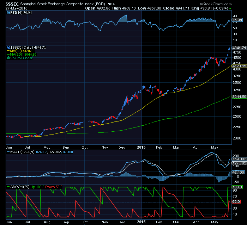This screenshot has height=225, width=247.
Task: Click the 42.100 histogram axis tag
Action: (x=238, y=172)
